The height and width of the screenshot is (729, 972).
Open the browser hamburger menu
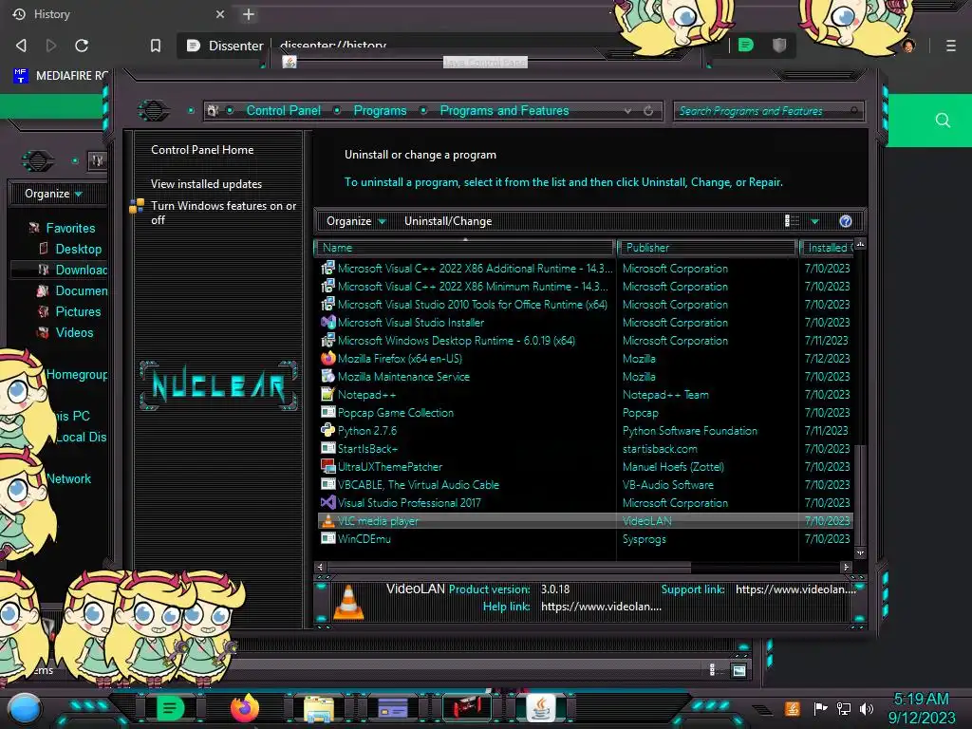pyautogui.click(x=950, y=46)
